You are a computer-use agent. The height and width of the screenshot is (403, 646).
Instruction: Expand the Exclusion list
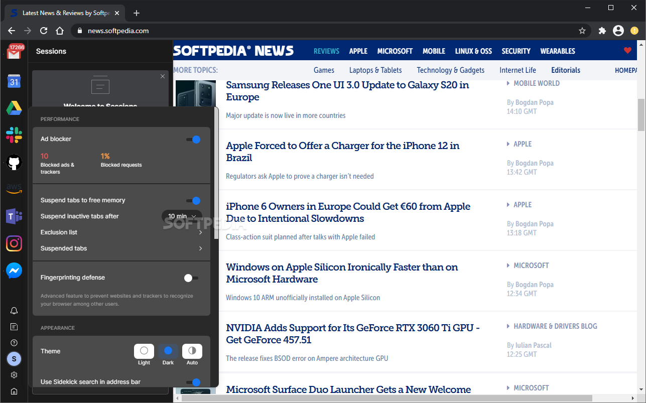tap(121, 232)
